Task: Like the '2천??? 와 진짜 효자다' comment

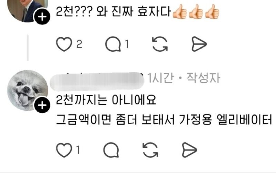Action: tap(64, 44)
